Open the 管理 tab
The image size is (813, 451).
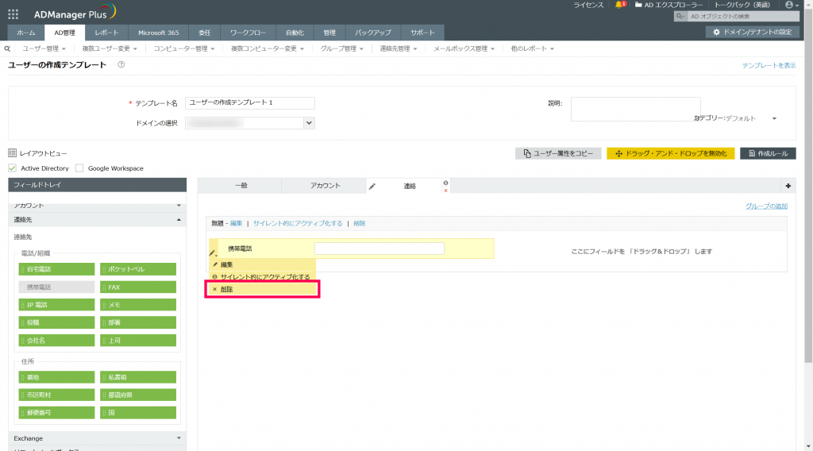329,33
